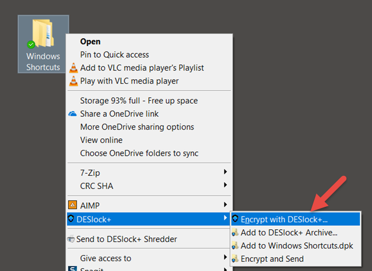This screenshot has height=271, width=372.
Task: Click the shield icon beside Encrypt with DESlock+
Action: 235,219
